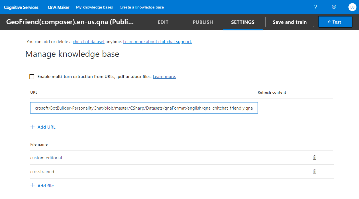
Task: Select the SETTINGS tab
Action: (242, 22)
